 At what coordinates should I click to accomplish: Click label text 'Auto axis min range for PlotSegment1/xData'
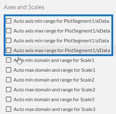(x=61, y=21)
